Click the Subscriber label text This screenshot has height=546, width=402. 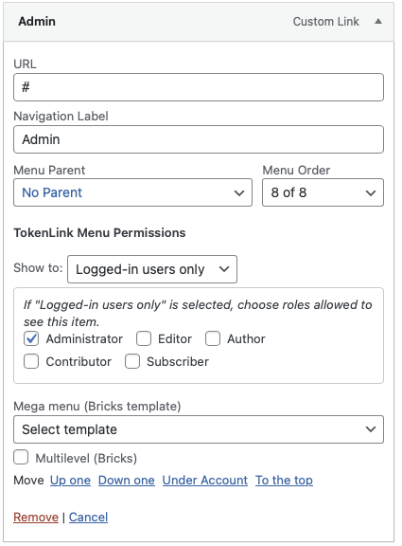[178, 361]
